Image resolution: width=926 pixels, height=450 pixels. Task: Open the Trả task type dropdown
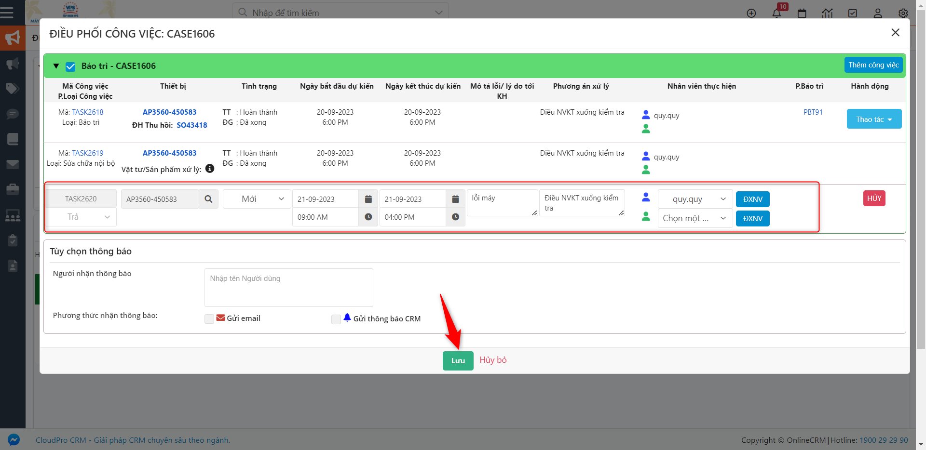[81, 217]
